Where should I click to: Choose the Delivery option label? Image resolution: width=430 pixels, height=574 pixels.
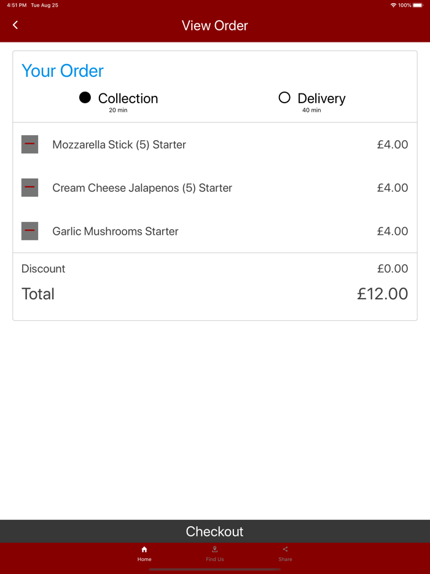[321, 98]
